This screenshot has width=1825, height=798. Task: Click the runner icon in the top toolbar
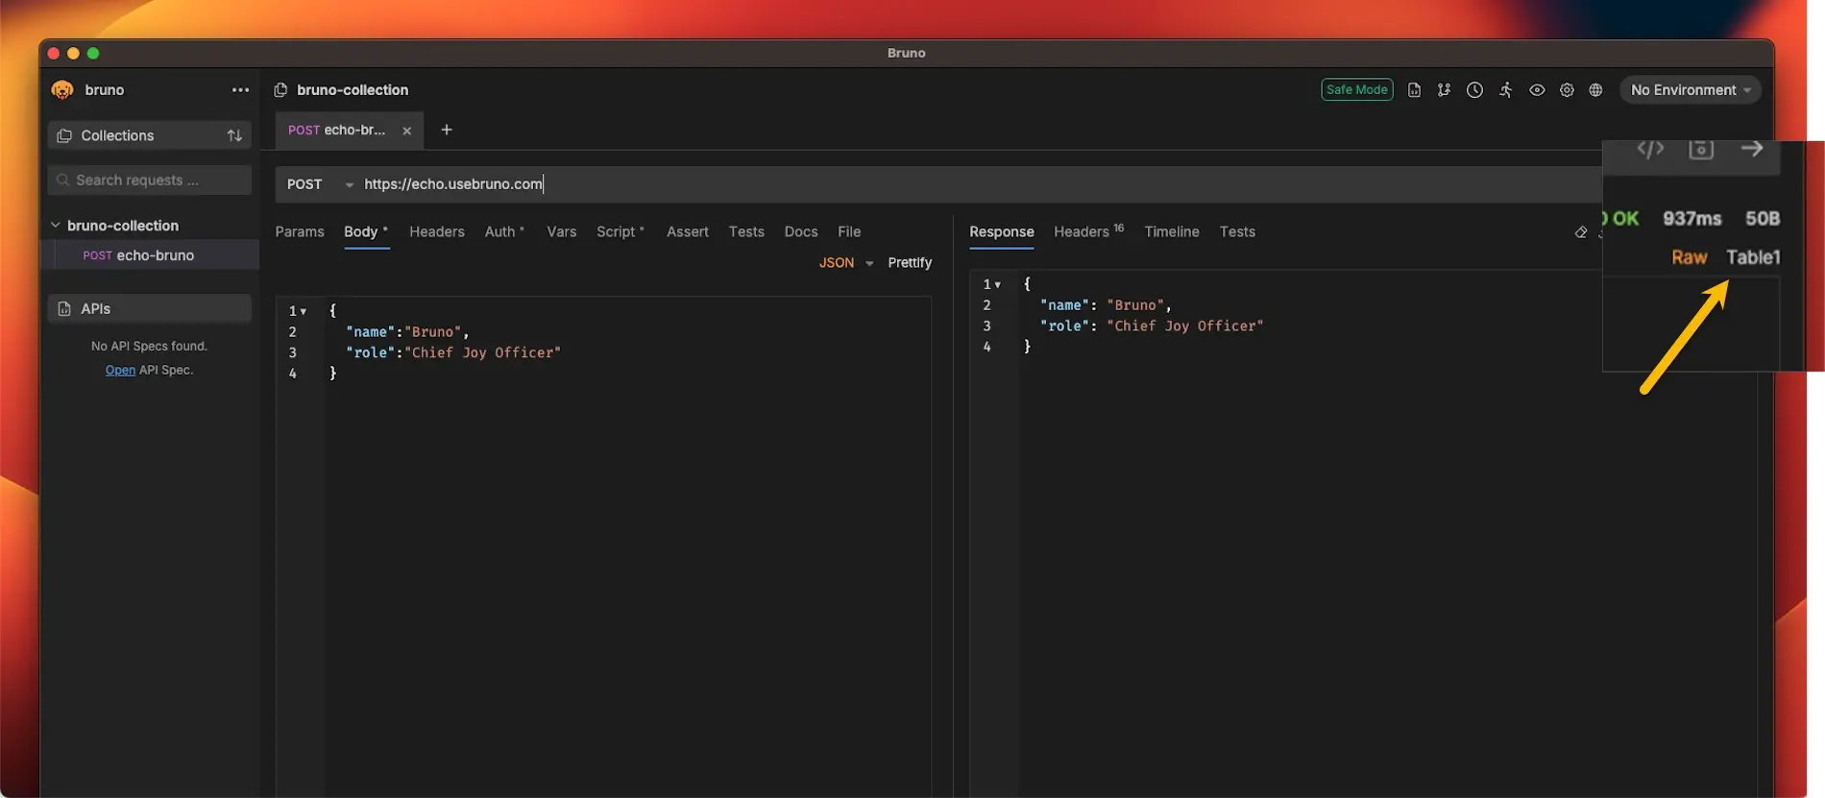(x=1506, y=90)
